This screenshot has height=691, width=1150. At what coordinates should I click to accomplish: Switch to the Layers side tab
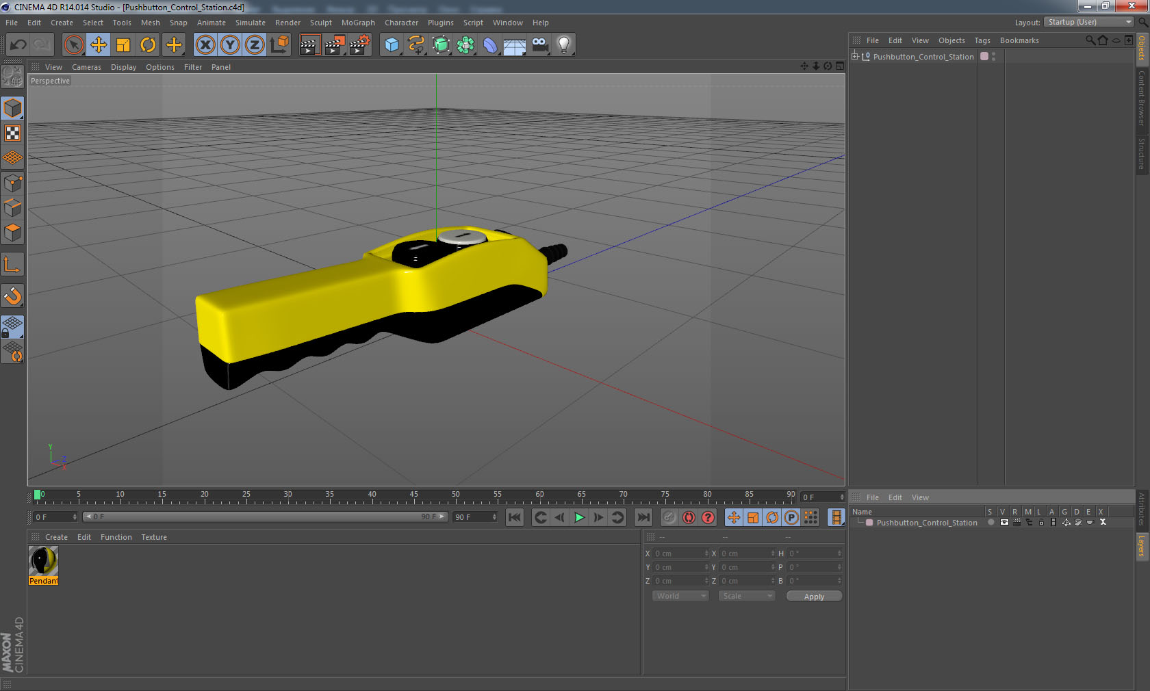pyautogui.click(x=1142, y=545)
